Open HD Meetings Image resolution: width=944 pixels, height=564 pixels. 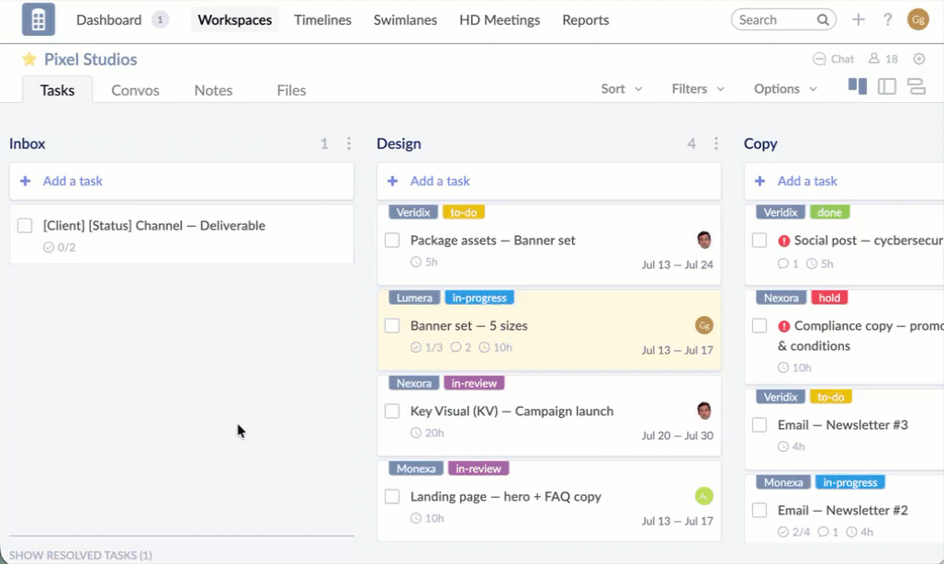[500, 20]
